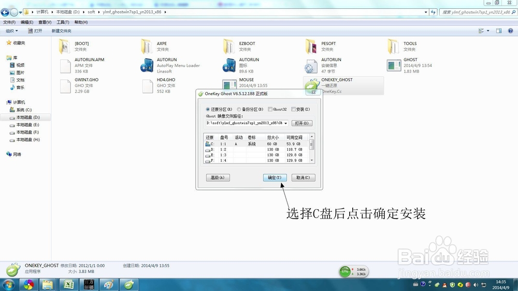Select the GWIN7.GHO file icon
The height and width of the screenshot is (291, 518).
65,86
